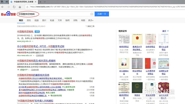Click the 银行从业资格证 thumbnail
This screenshot has height=104, width=185.
click(164, 39)
